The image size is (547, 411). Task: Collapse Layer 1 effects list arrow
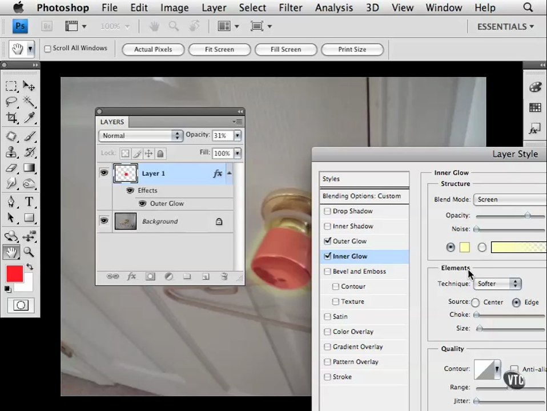click(x=229, y=173)
